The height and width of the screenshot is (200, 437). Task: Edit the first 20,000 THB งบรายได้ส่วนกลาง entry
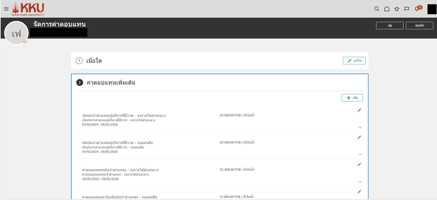tap(359, 110)
